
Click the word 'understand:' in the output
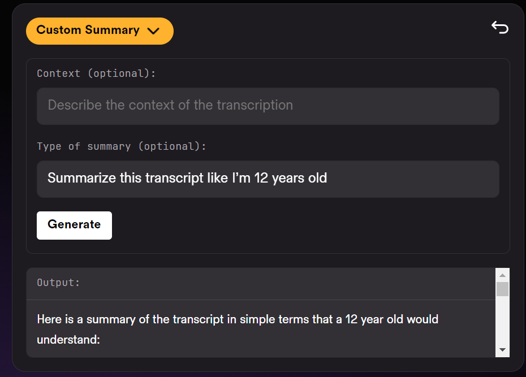tap(68, 340)
